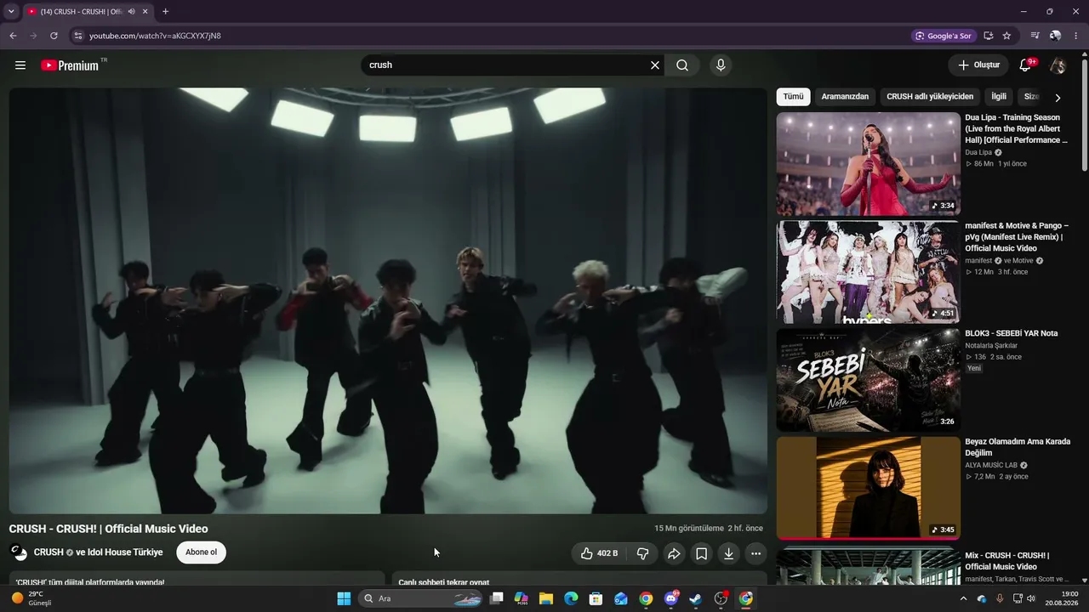Open Task View on the taskbar
Image resolution: width=1089 pixels, height=612 pixels.
[x=497, y=598]
